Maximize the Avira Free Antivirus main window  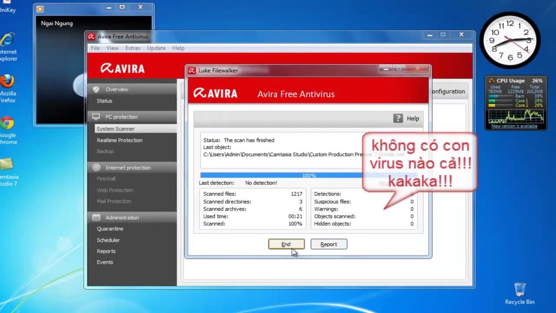[x=443, y=35]
